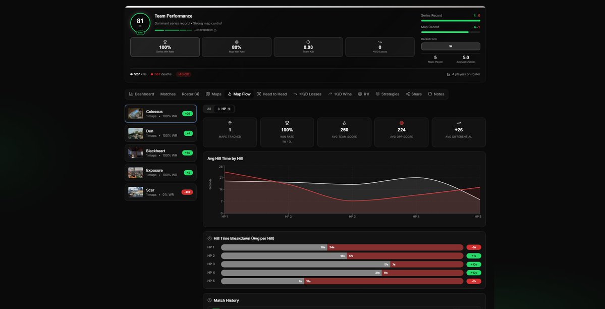
Task: Click the Strategies tab layers icon
Action: pyautogui.click(x=378, y=94)
